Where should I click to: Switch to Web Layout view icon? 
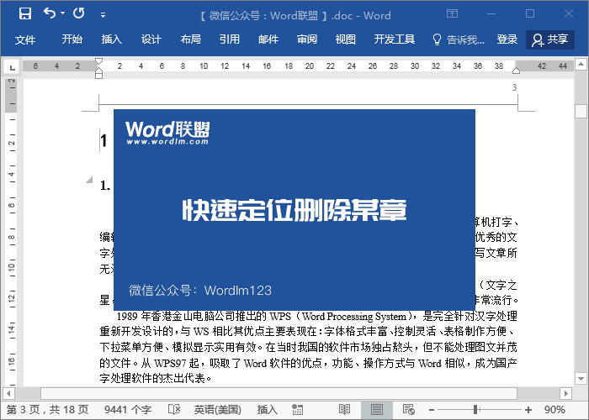pyautogui.click(x=408, y=410)
